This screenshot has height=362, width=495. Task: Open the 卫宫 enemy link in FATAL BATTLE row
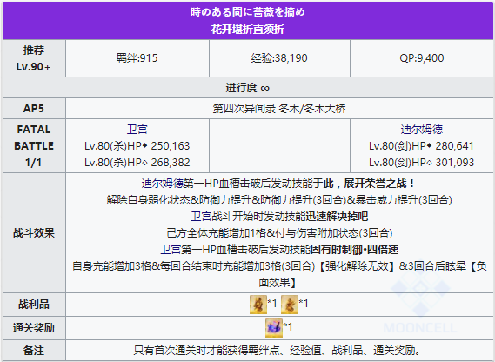click(137, 129)
